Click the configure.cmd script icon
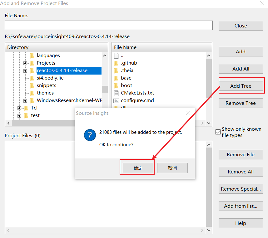 coord(116,100)
